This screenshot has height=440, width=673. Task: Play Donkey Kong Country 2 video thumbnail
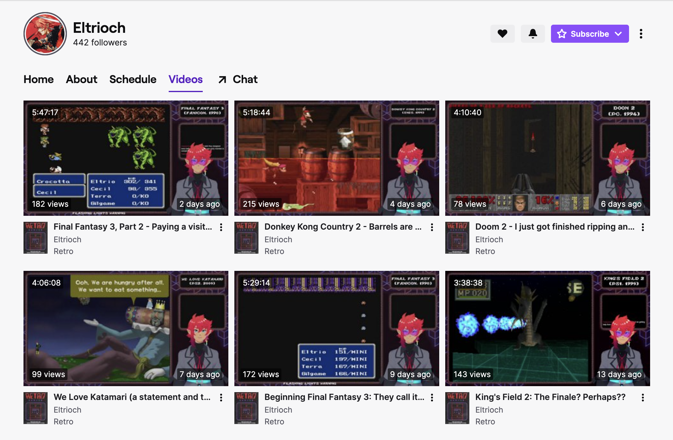pyautogui.click(x=337, y=158)
